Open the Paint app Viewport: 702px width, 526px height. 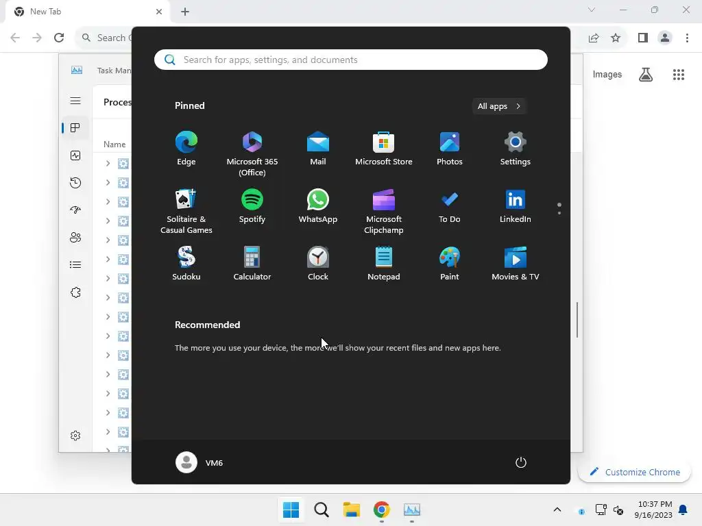pos(450,264)
